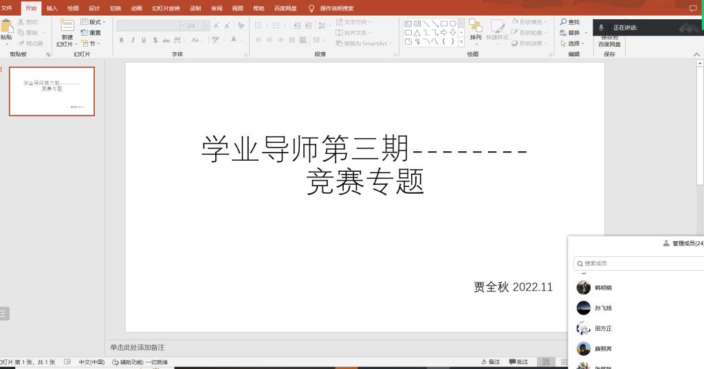Screen dimensions: 704x369
Task: Collapse the ribbon with the chevron
Action: (x=696, y=54)
